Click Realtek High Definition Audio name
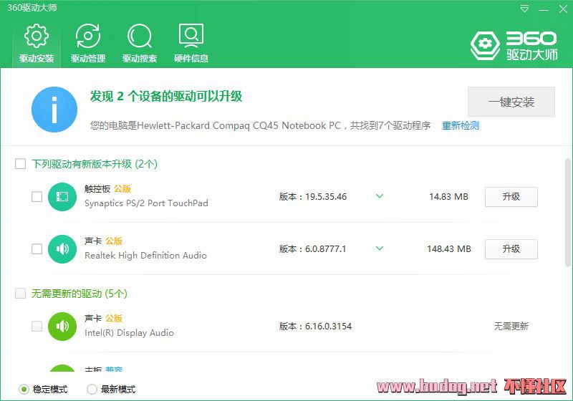Viewport: 573px width, 401px height. (x=145, y=256)
